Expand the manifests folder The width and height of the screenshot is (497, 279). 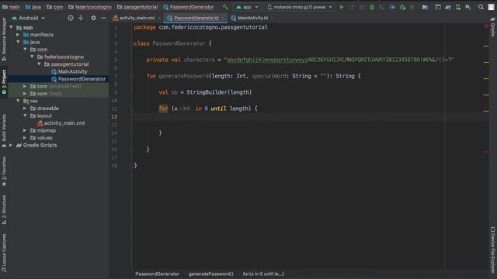point(18,34)
